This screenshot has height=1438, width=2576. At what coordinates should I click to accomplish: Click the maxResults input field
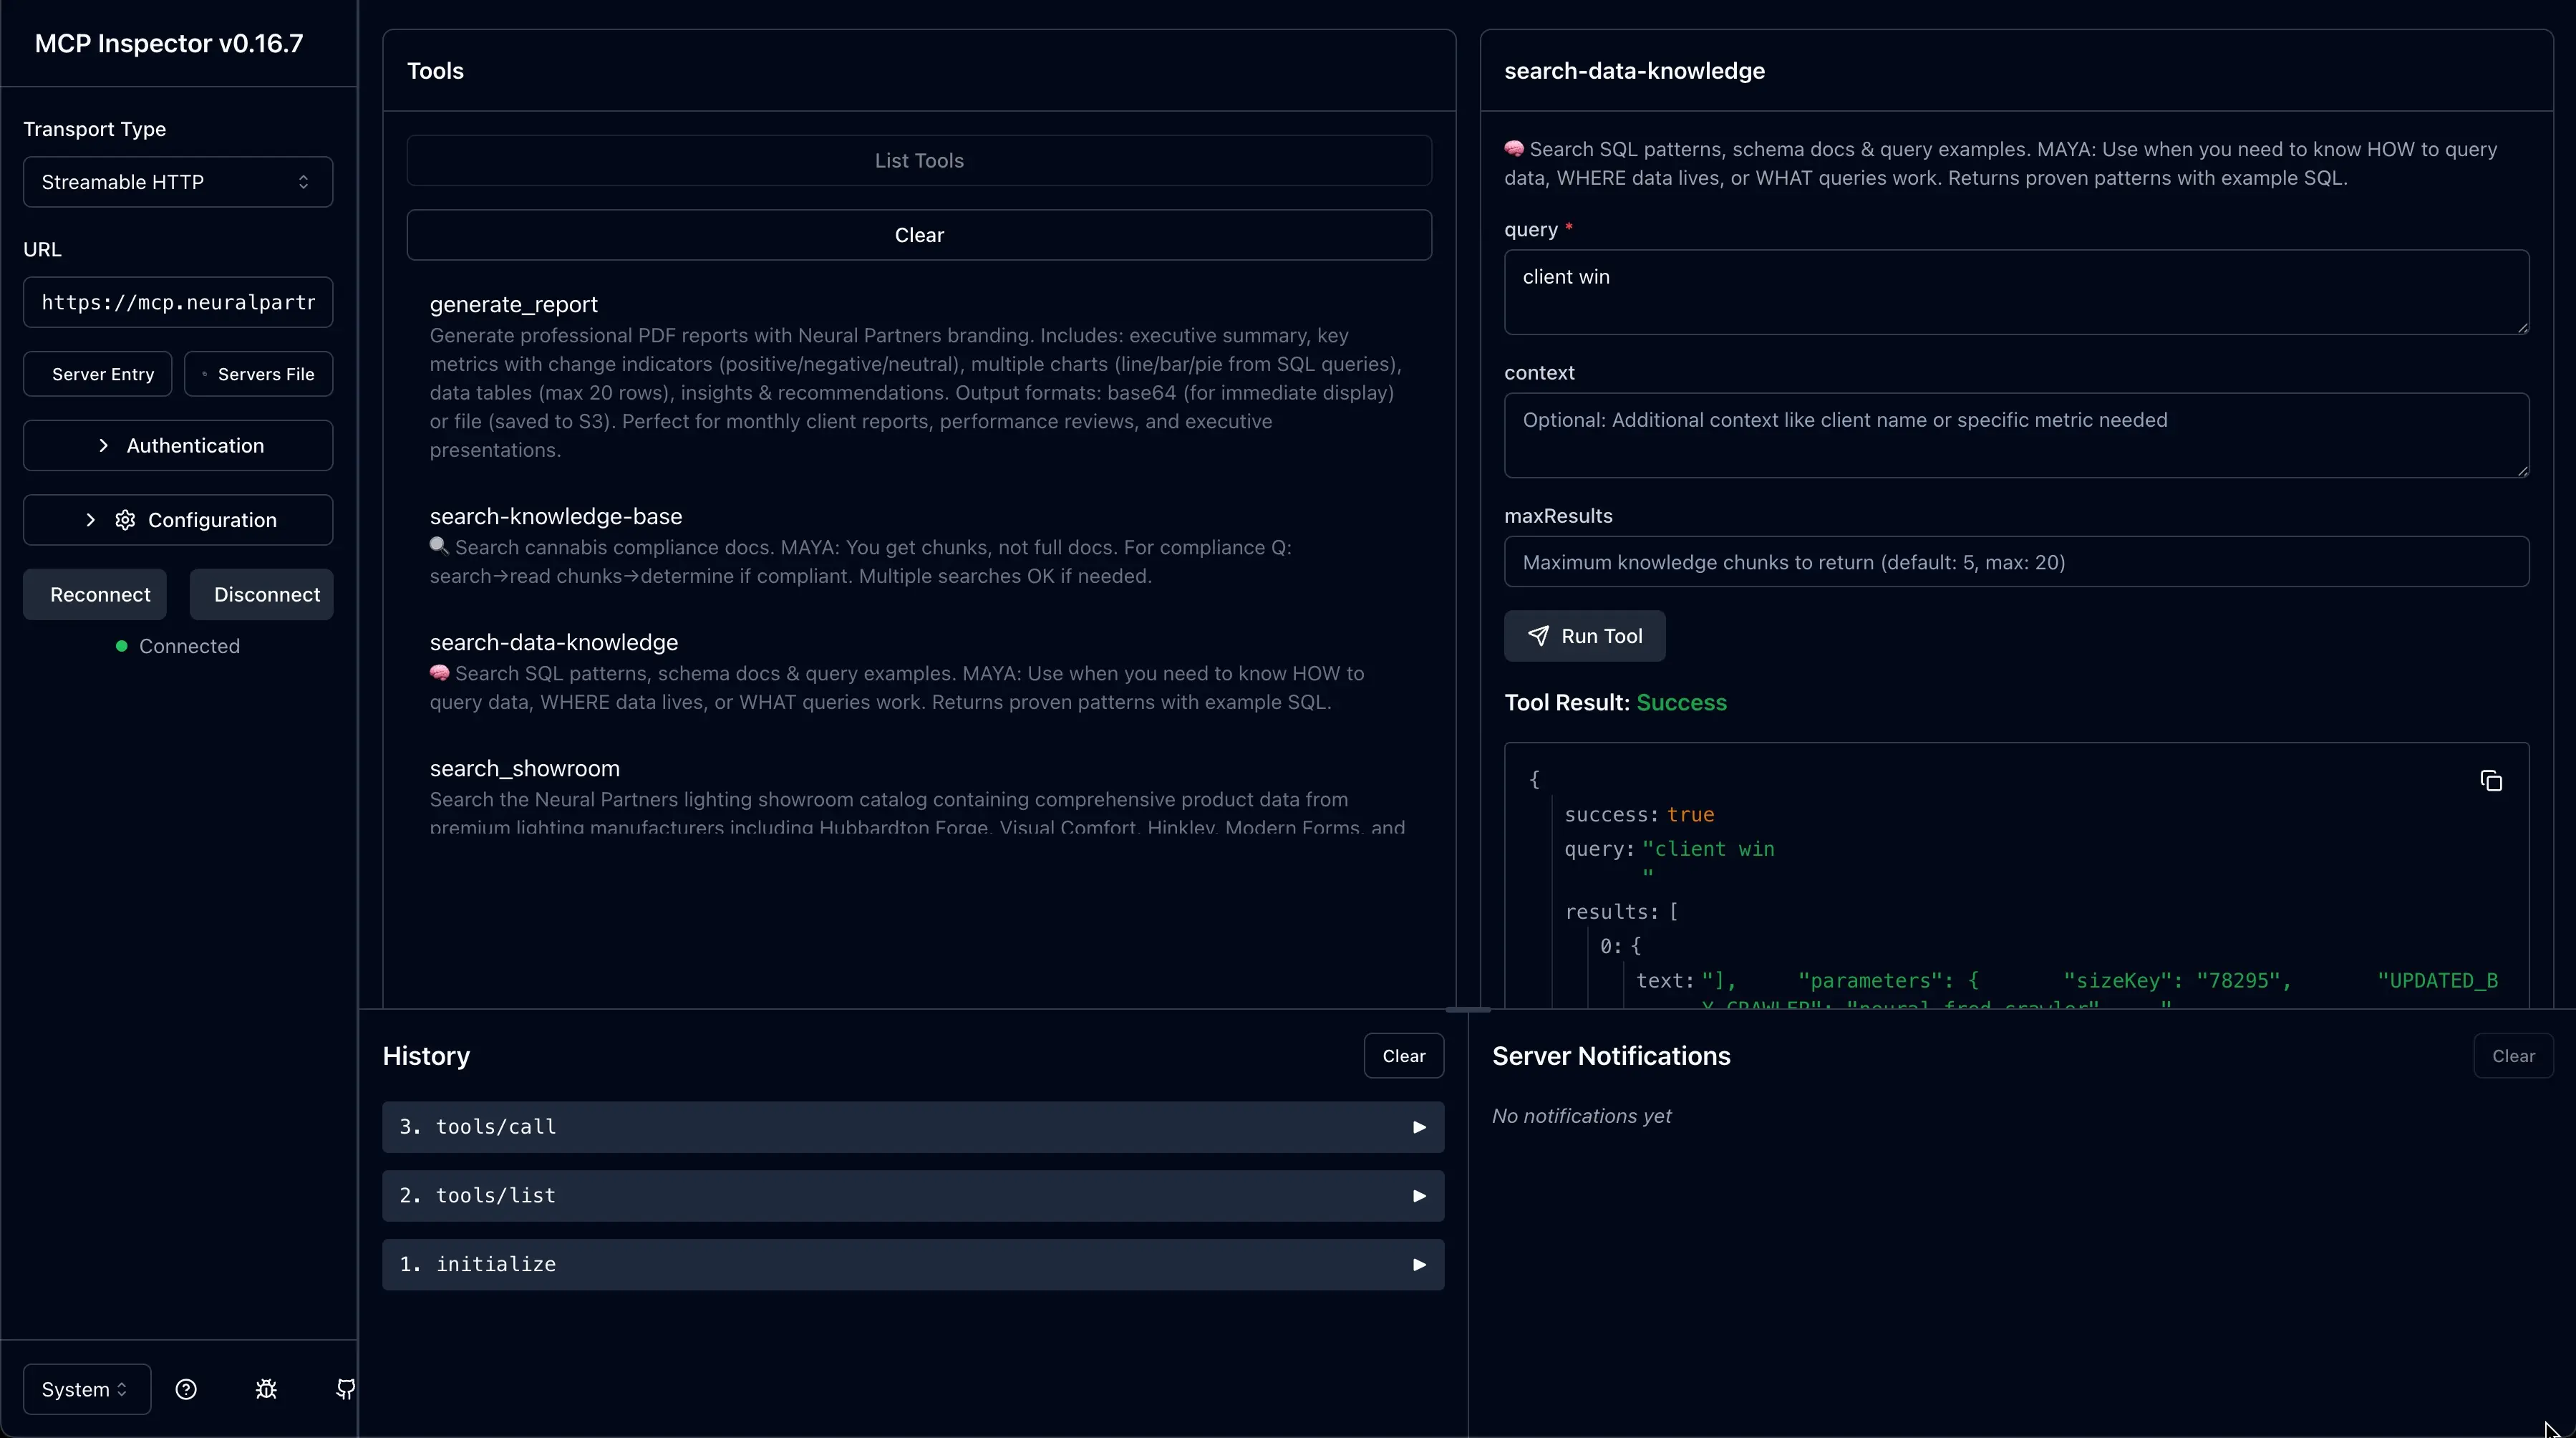(2015, 562)
